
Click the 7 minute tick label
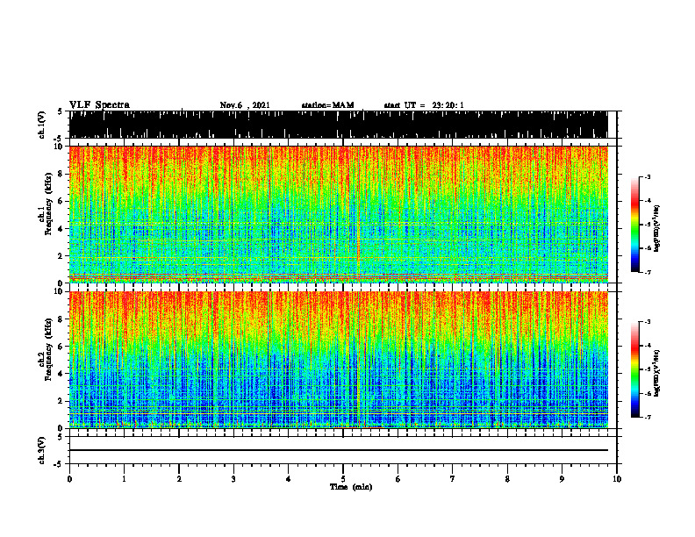453,479
